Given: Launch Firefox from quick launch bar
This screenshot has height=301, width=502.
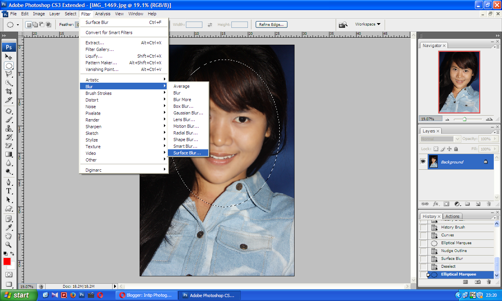Looking at the screenshot, I should coord(73,295).
